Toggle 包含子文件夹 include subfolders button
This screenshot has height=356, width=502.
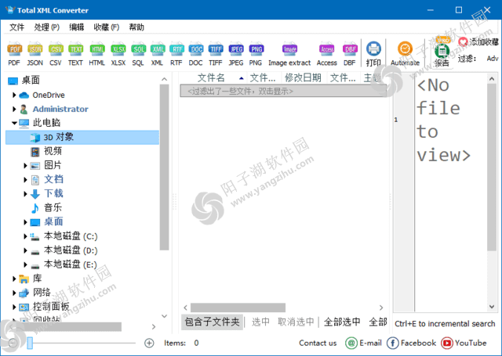[212, 322]
